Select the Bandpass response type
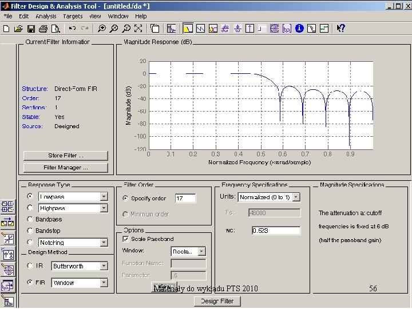Image resolution: width=412 pixels, height=309 pixels. 30,219
